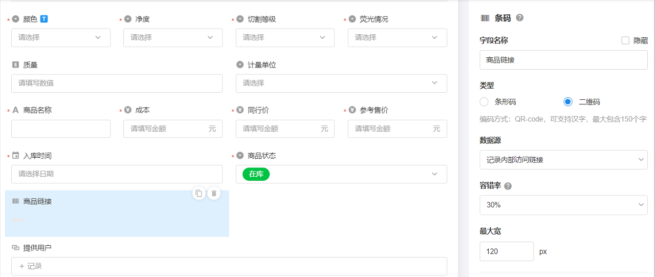Click the field type icon beside 切割等级
Screen dimensions: 655x277
[240, 19]
